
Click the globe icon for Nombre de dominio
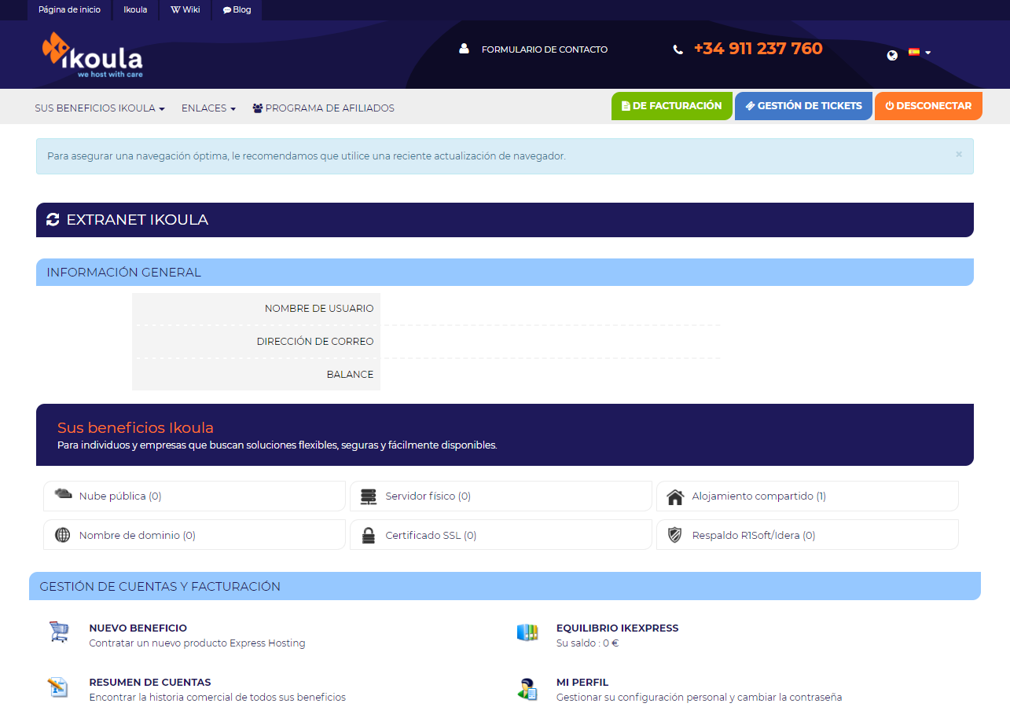pyautogui.click(x=61, y=534)
